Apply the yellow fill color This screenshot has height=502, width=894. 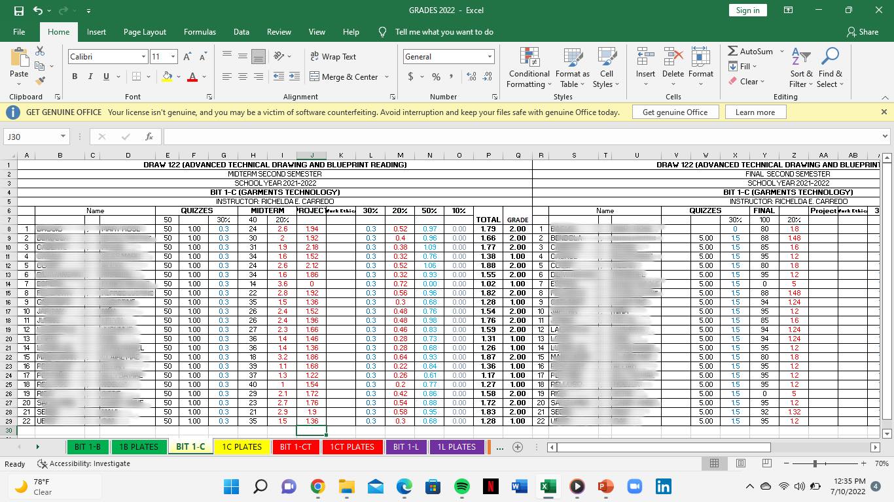click(x=167, y=76)
